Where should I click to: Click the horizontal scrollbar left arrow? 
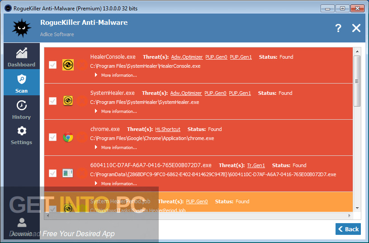tap(48, 215)
